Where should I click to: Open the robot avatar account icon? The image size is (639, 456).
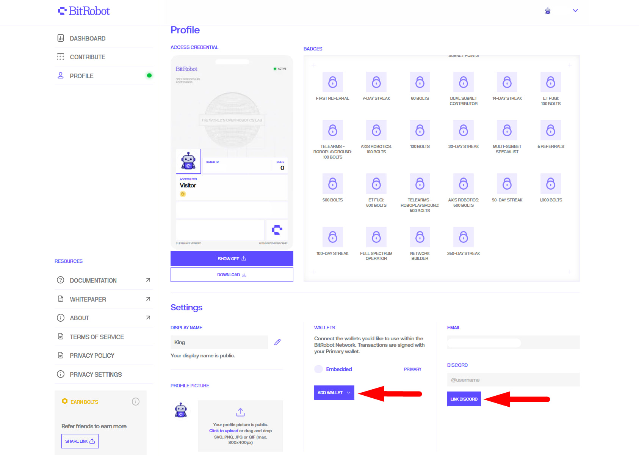click(548, 11)
